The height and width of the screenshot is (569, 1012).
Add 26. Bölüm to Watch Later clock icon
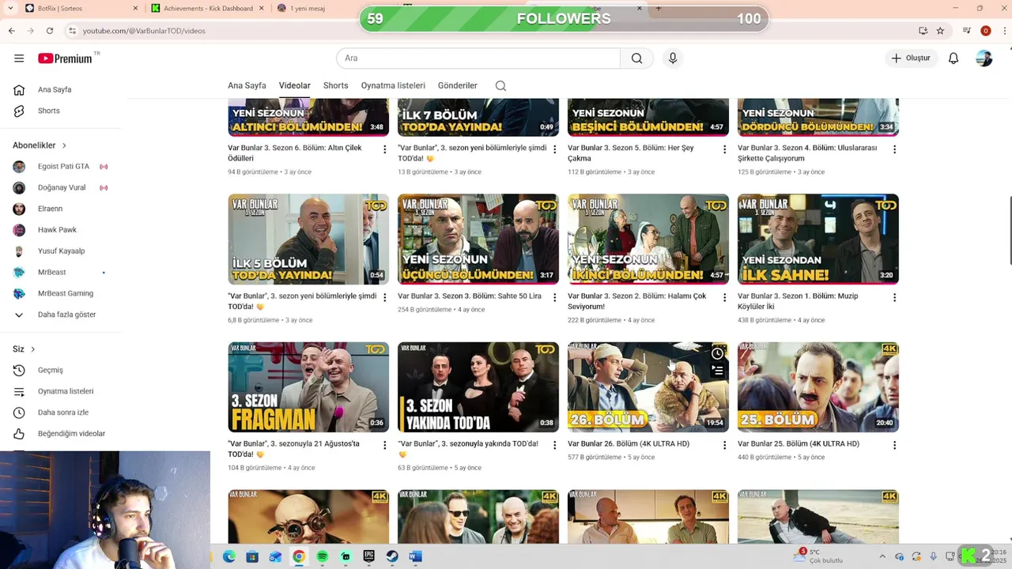tap(717, 353)
